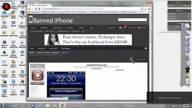The height and width of the screenshot is (108, 192).
Task: Open the Home navigation tab
Action: [33, 28]
